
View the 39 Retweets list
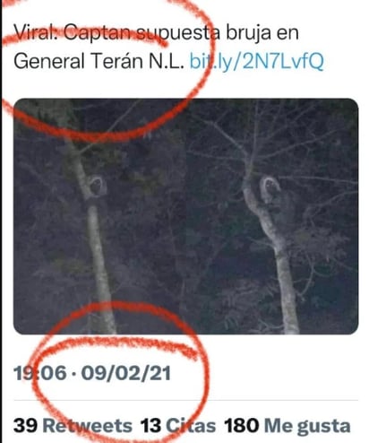pos(73,425)
